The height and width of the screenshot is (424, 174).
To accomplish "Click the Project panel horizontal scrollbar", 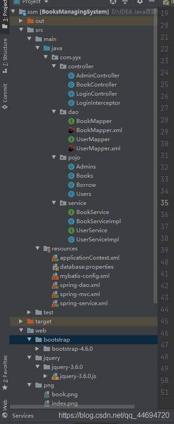I will click(x=72, y=406).
